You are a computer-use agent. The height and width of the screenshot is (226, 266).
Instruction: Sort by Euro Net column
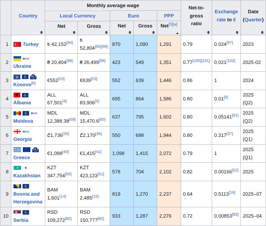[x=130, y=32]
